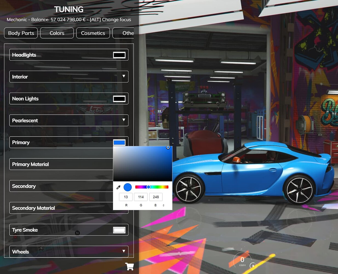
Task: Click the Neon Lights color swatch
Action: point(119,98)
